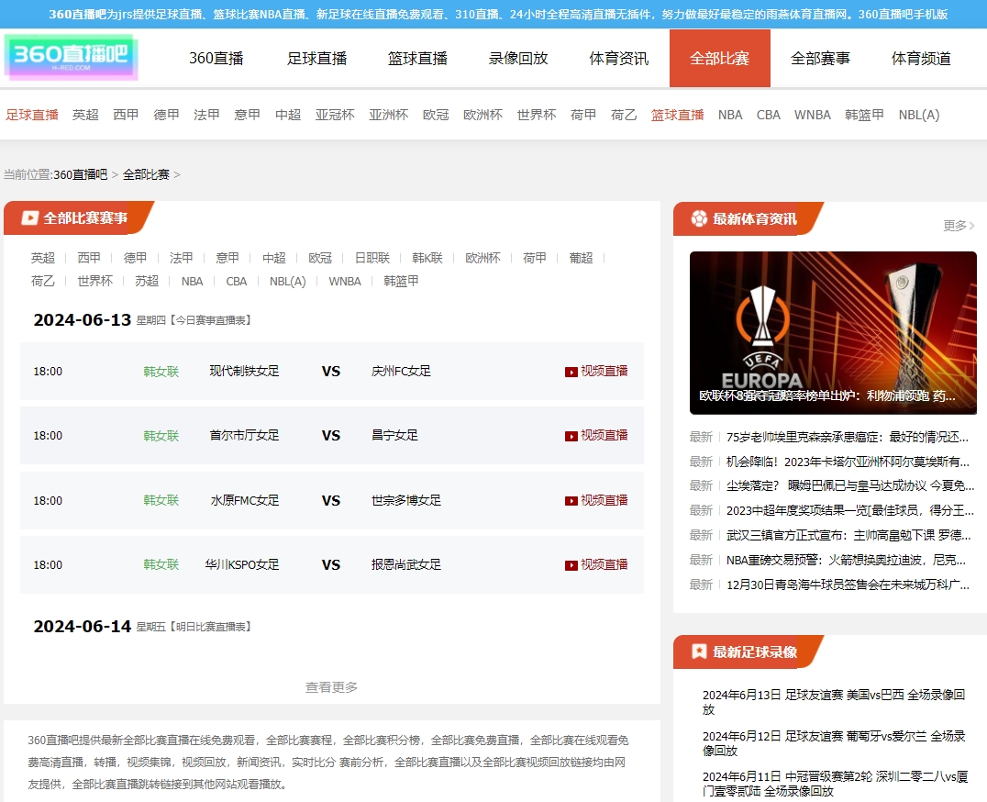Image resolution: width=987 pixels, height=802 pixels.
Task: Open the 足球直播 main nav tab
Action: pos(316,59)
